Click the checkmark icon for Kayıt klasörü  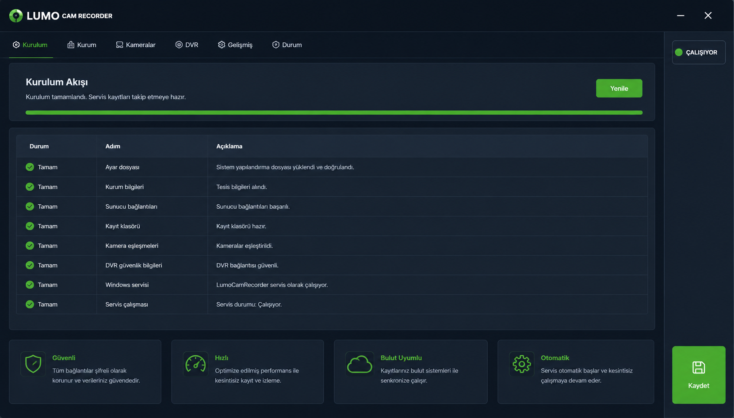point(30,226)
